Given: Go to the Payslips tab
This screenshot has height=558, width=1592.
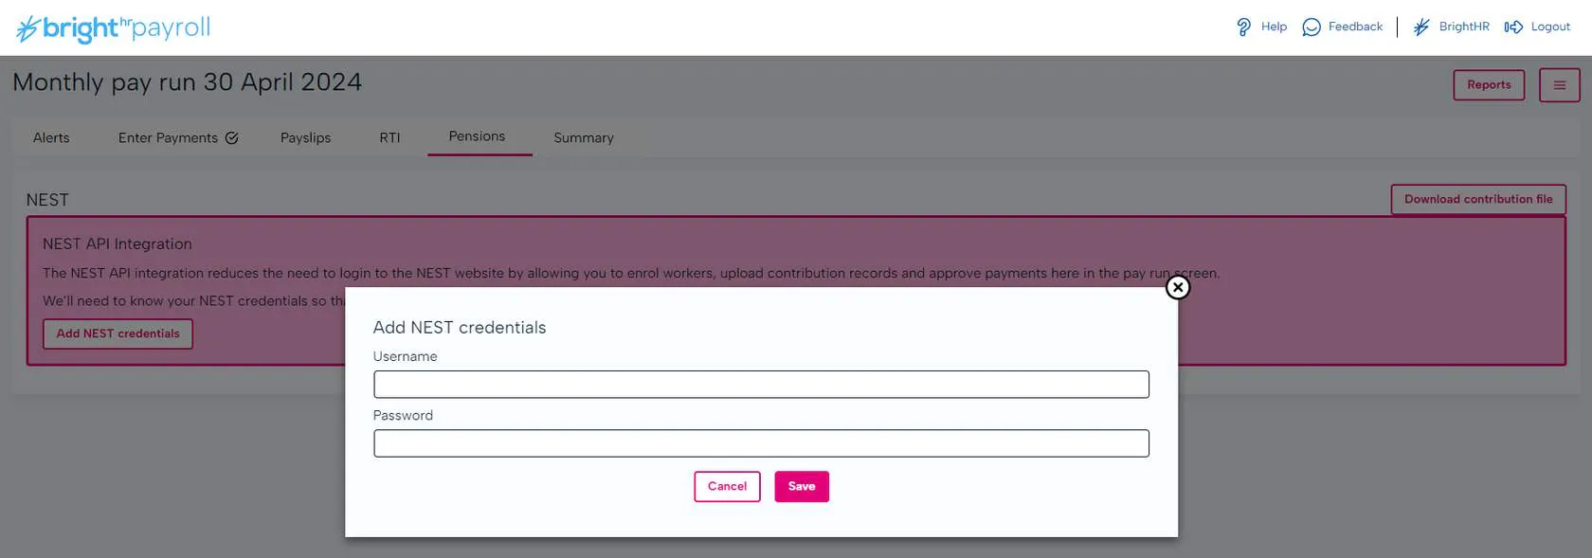Looking at the screenshot, I should (x=305, y=138).
